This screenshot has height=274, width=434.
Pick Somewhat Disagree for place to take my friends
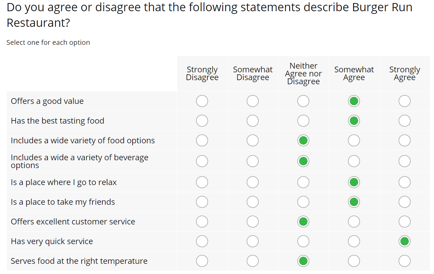(x=253, y=202)
